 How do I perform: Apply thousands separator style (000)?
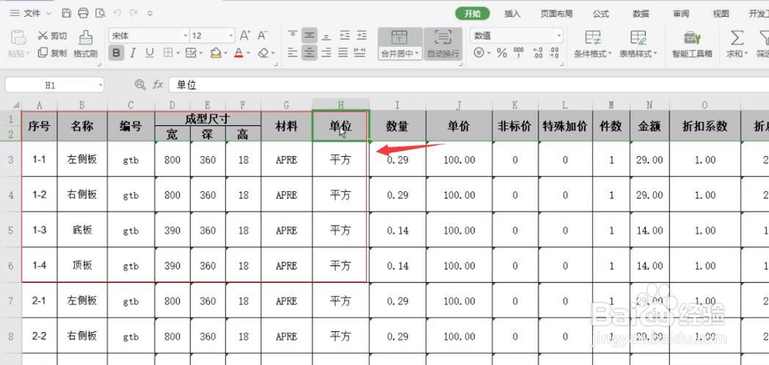tap(518, 53)
